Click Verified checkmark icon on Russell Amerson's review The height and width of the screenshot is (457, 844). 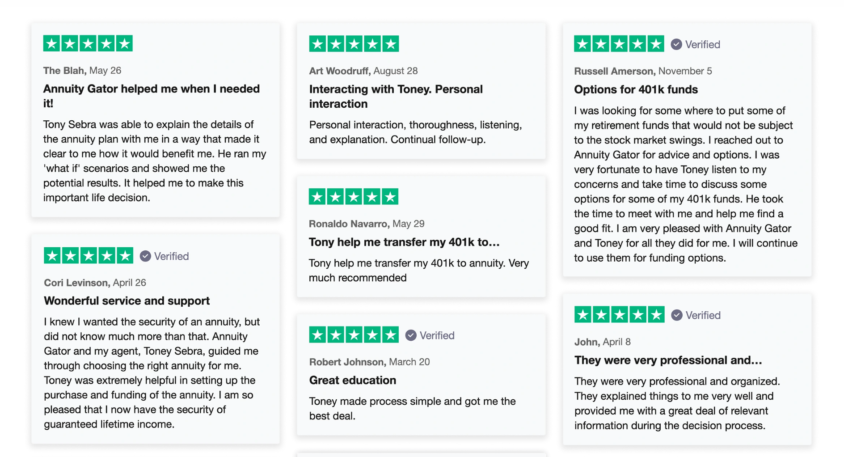tap(676, 44)
